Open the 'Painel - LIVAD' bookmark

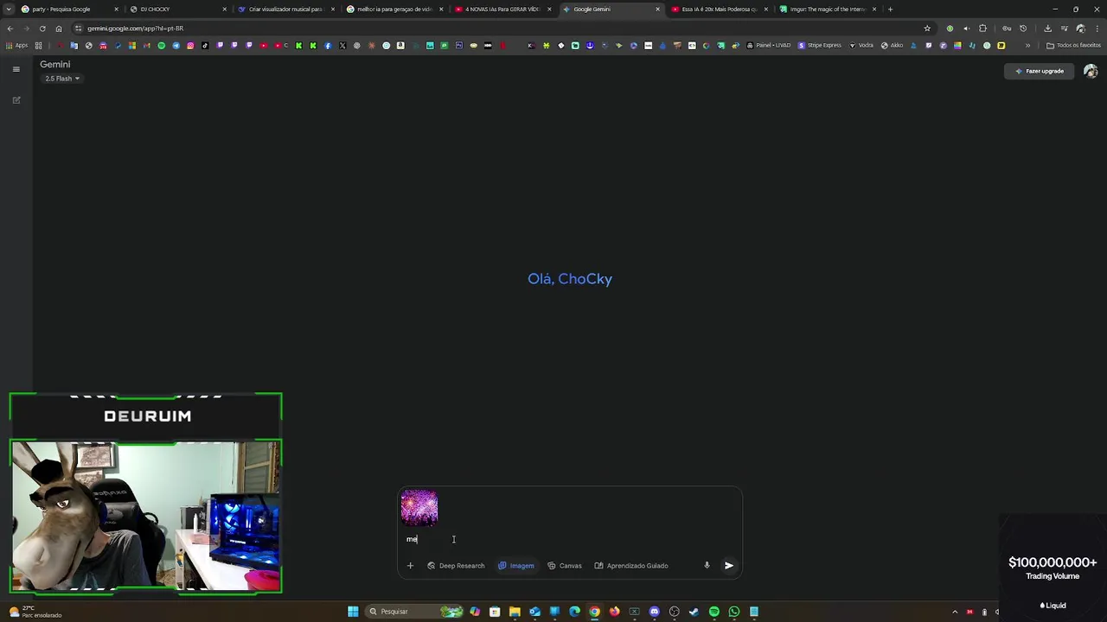pyautogui.click(x=768, y=46)
